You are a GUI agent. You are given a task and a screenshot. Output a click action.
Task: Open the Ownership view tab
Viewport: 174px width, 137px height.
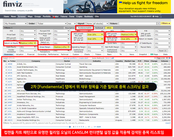tap(42, 55)
